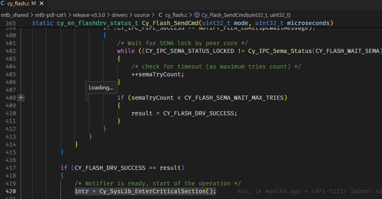Viewport: 382px width, 199px height.
Task: Click the drivers breadcrumb segment
Action: (118, 15)
